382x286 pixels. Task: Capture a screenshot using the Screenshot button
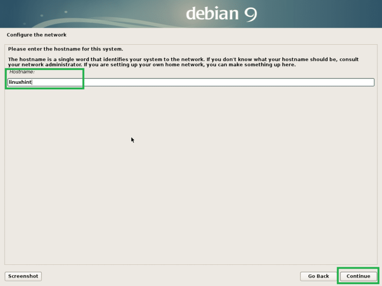point(23,276)
